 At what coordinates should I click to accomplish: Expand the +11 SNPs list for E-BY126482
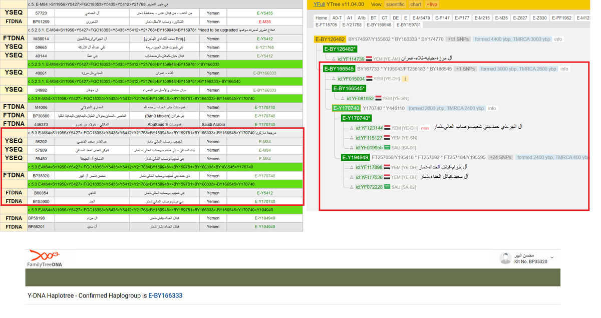point(458,39)
